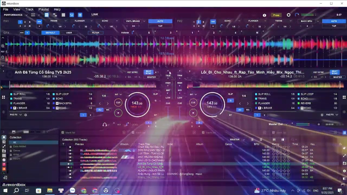347x195 pixels.
Task: Enable BEAT SYNC on deck 2
Action: [335, 72]
